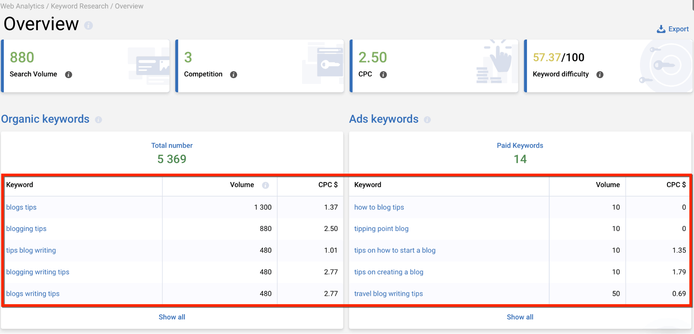The height and width of the screenshot is (334, 694).
Task: Click the Competition info icon
Action: point(234,75)
